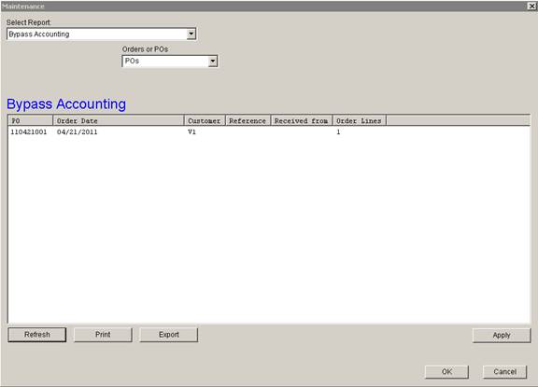Click the Order Lines column header
The height and width of the screenshot is (387, 538).
click(360, 120)
